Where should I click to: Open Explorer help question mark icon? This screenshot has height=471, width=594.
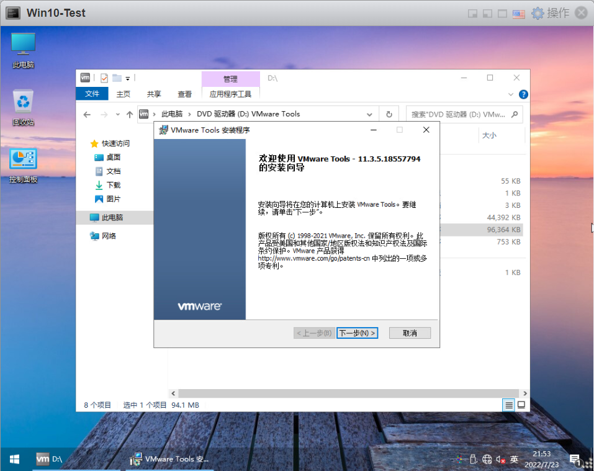[523, 94]
